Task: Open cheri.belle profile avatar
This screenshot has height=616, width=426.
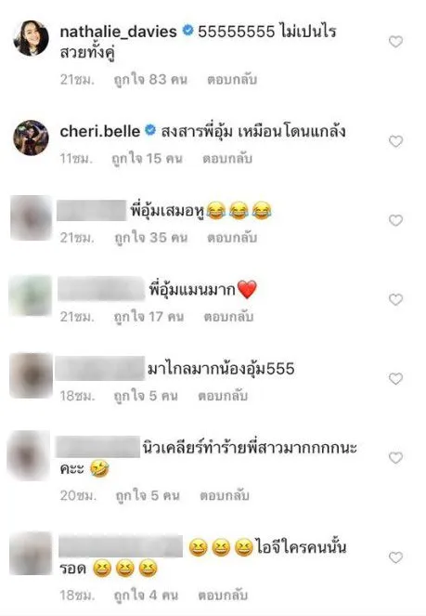Action: coord(31,138)
